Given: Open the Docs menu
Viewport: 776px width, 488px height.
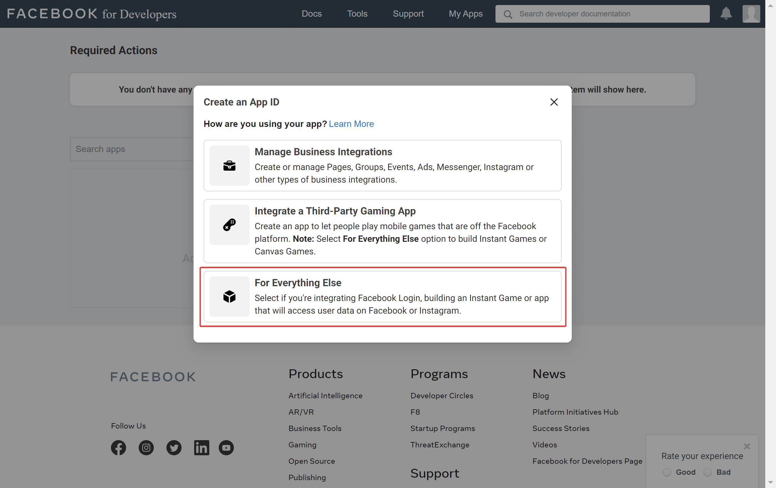Looking at the screenshot, I should 311,14.
